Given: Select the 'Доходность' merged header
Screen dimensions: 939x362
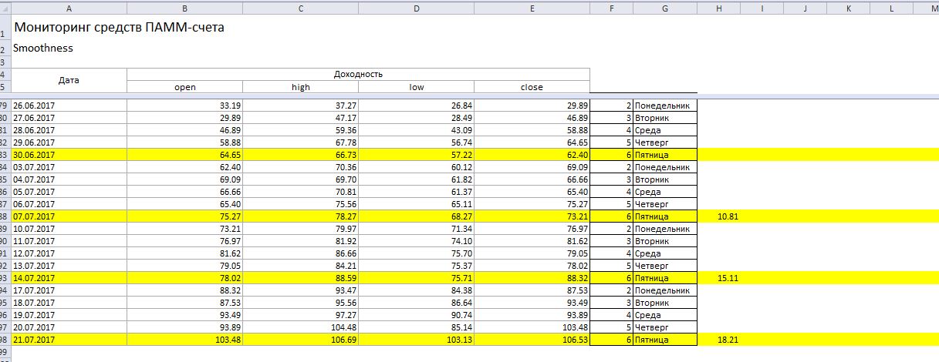Looking at the screenshot, I should pos(358,74).
